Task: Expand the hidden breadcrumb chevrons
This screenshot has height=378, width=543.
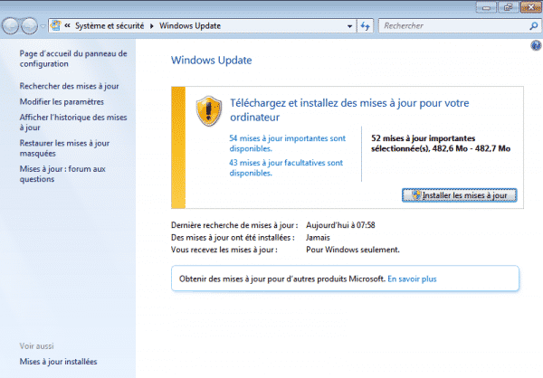Action: 68,25
